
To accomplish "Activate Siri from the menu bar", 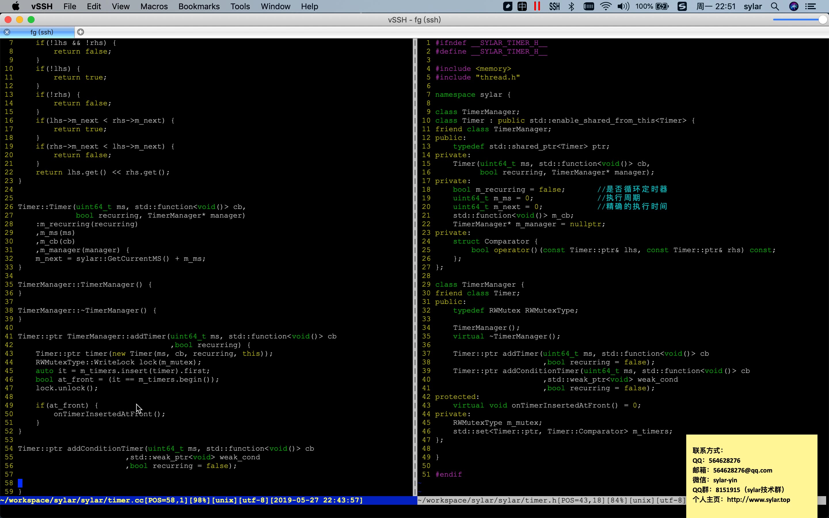I will coord(794,6).
